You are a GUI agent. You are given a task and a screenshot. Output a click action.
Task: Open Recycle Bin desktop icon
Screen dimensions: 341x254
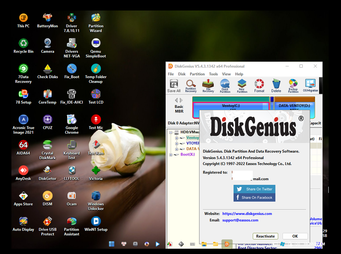pos(23,46)
